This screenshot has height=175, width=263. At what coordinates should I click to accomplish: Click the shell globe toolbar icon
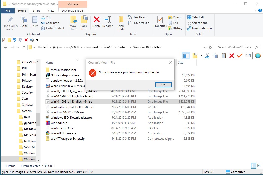[x=258, y=56]
